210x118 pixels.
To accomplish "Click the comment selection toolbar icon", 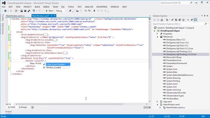I will tap(77, 11).
